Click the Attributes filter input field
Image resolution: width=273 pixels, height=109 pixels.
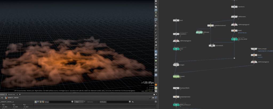pyautogui.click(x=117, y=102)
